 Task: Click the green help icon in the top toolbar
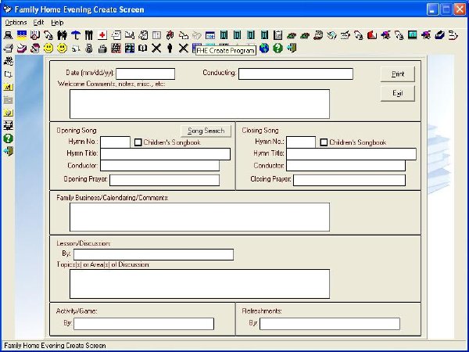click(x=277, y=48)
